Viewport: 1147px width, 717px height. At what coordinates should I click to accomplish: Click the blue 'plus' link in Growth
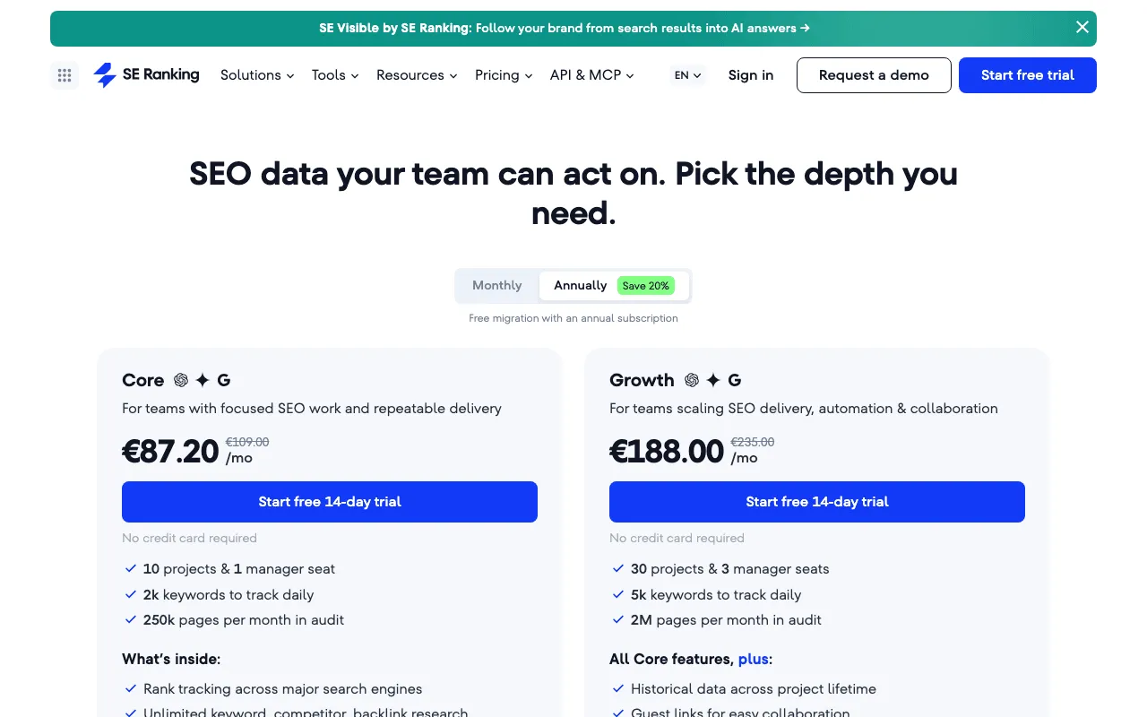(753, 659)
